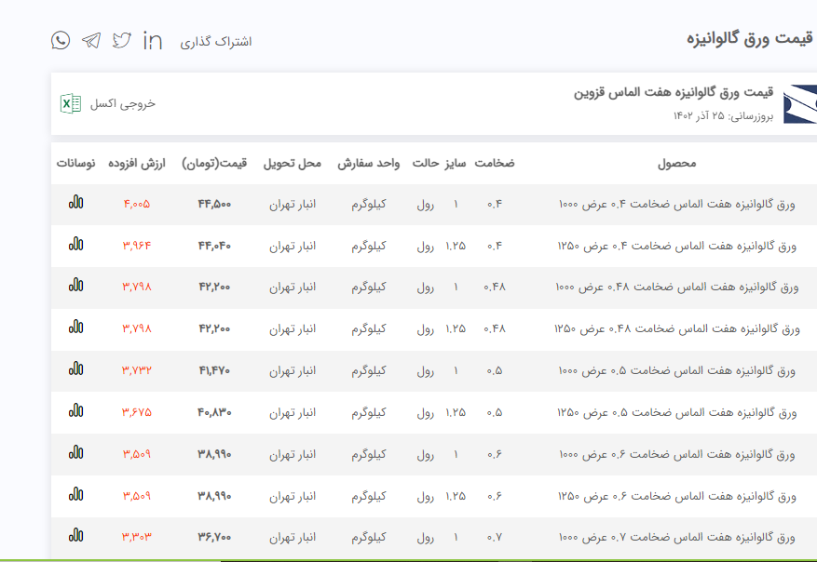Open fluctuation chart icon for price 40,830
817x562 pixels.
pos(75,411)
